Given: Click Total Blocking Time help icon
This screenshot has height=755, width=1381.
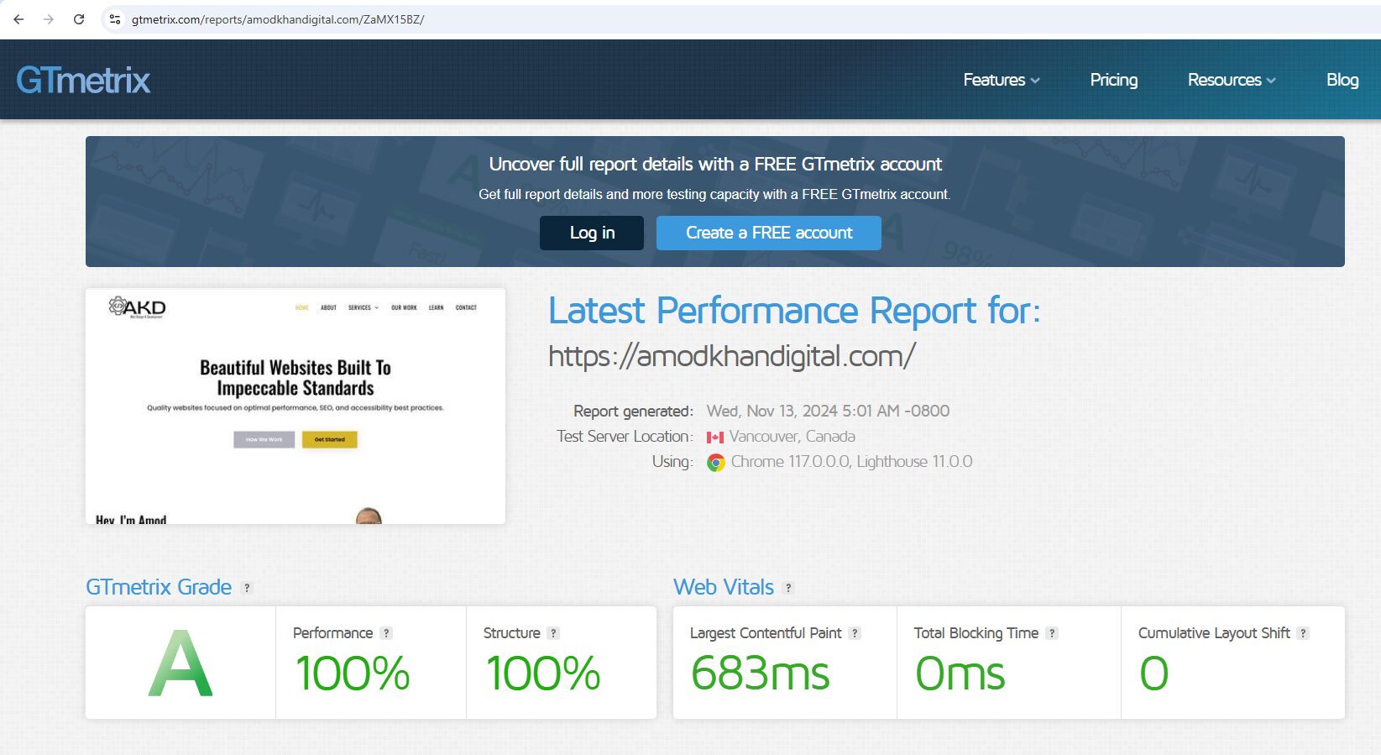Looking at the screenshot, I should pos(1052,633).
